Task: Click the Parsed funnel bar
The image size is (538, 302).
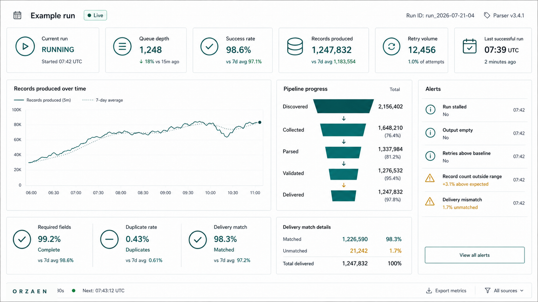Action: tap(343, 152)
